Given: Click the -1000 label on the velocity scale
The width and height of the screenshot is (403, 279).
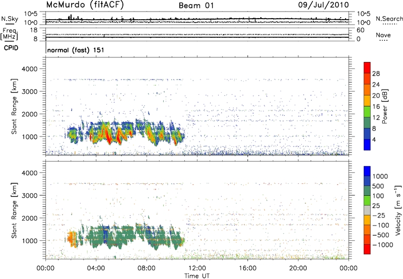Looking at the screenshot, I should [383, 245].
